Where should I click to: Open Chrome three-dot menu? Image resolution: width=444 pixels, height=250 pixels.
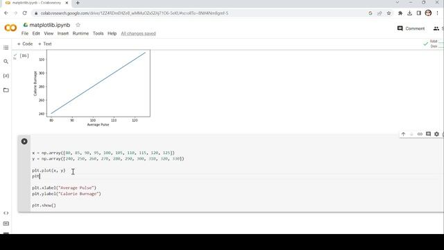point(438,13)
